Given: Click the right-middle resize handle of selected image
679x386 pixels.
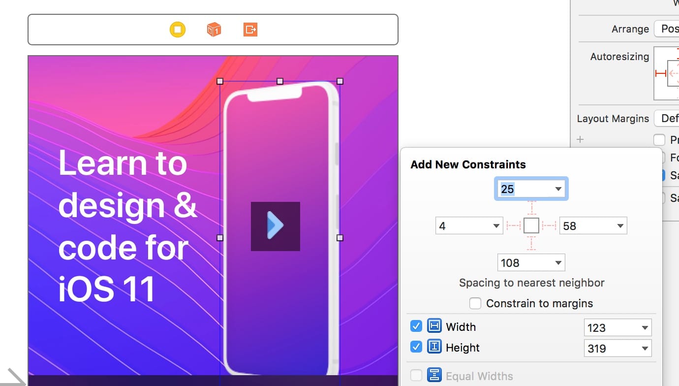Looking at the screenshot, I should tap(340, 238).
